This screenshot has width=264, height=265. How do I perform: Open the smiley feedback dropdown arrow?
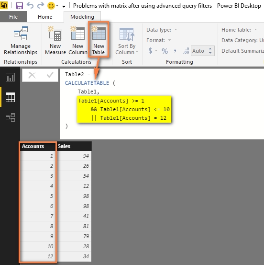[57, 6]
